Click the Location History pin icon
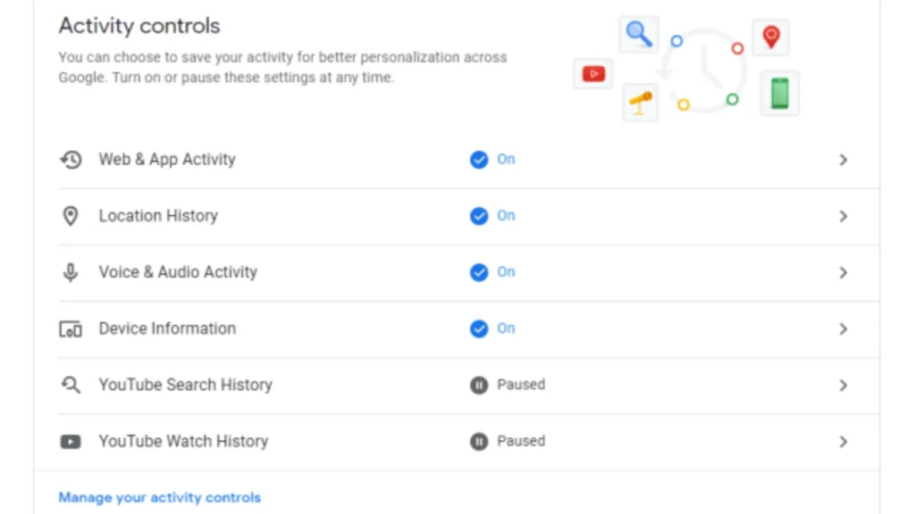 (71, 216)
